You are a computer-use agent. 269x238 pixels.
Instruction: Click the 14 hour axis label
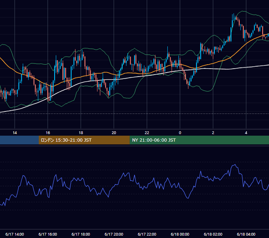point(15,133)
